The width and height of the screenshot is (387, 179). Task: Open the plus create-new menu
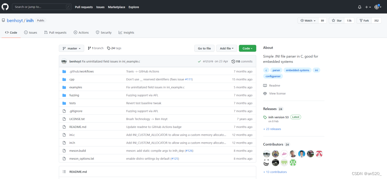(368, 7)
